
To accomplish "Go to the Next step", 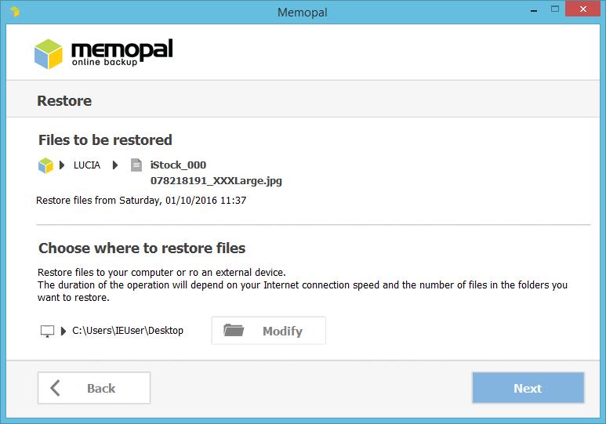I will pyautogui.click(x=528, y=388).
